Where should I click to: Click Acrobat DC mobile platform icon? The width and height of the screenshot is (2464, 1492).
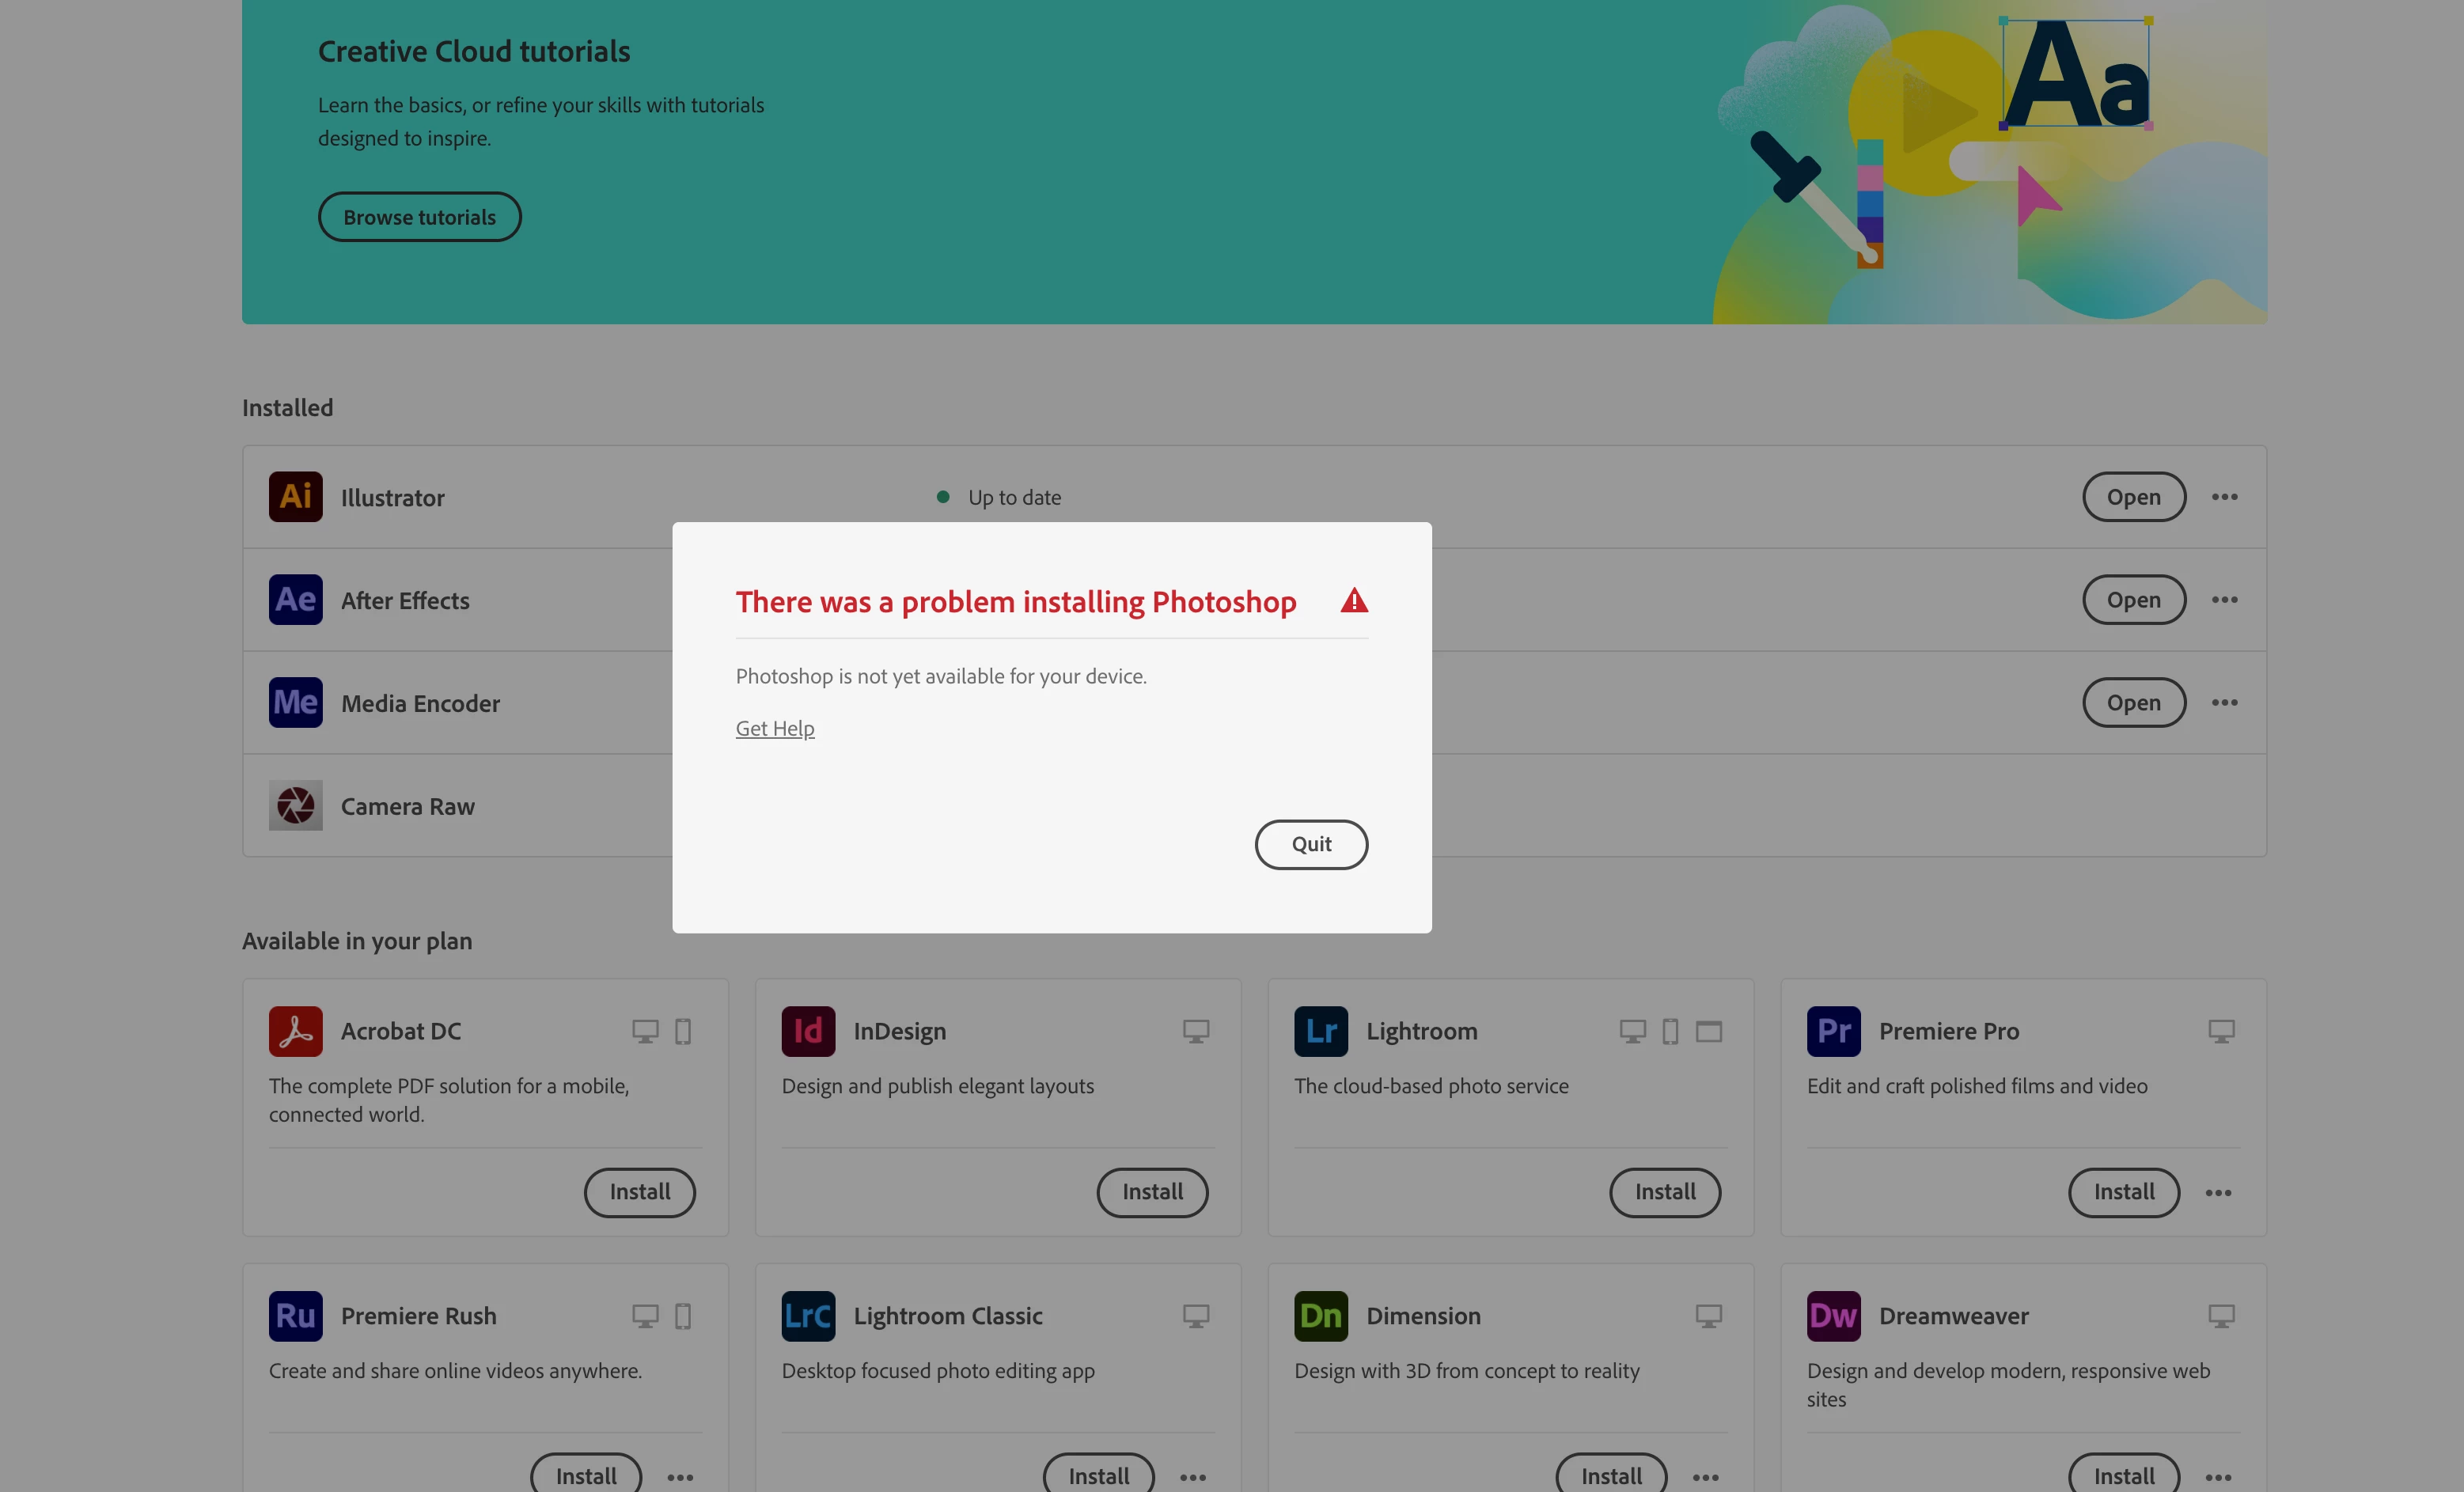pos(683,1031)
